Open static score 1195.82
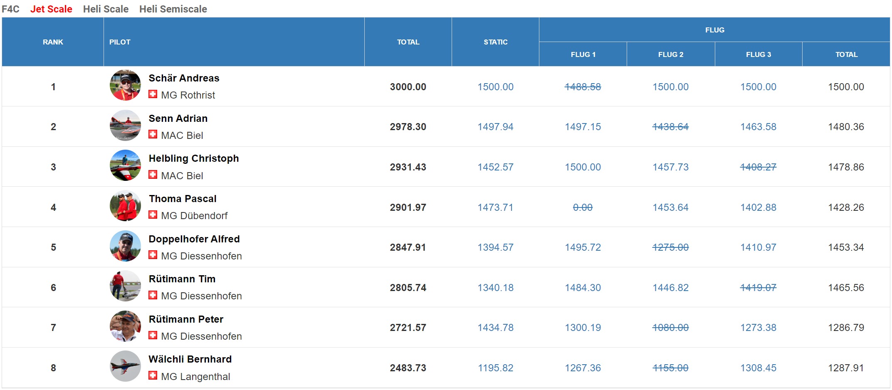This screenshot has width=892, height=390. click(x=495, y=368)
